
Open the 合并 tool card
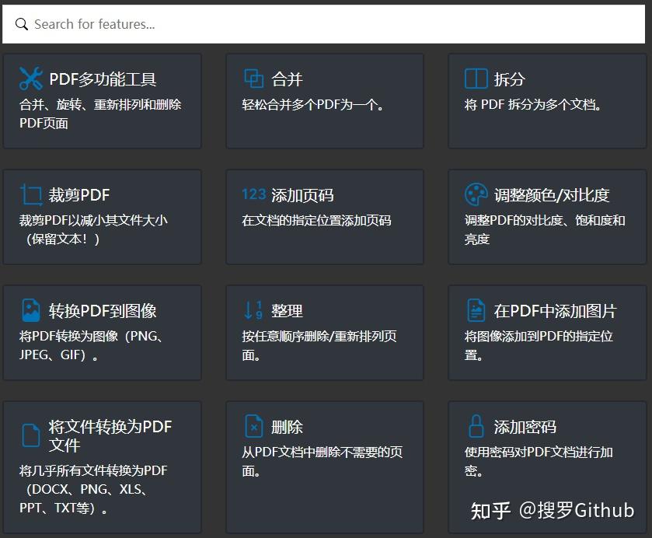pos(324,101)
